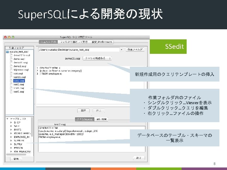Select demo.ssql in the work folder
Screen dimensions: 227x170
pyautogui.click(x=19, y=59)
